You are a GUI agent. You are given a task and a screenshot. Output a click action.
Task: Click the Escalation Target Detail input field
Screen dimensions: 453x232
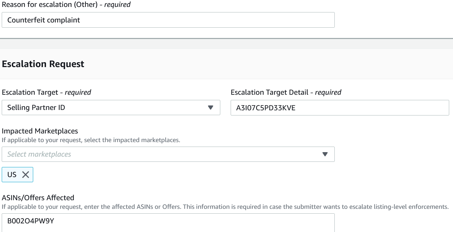[x=340, y=108]
